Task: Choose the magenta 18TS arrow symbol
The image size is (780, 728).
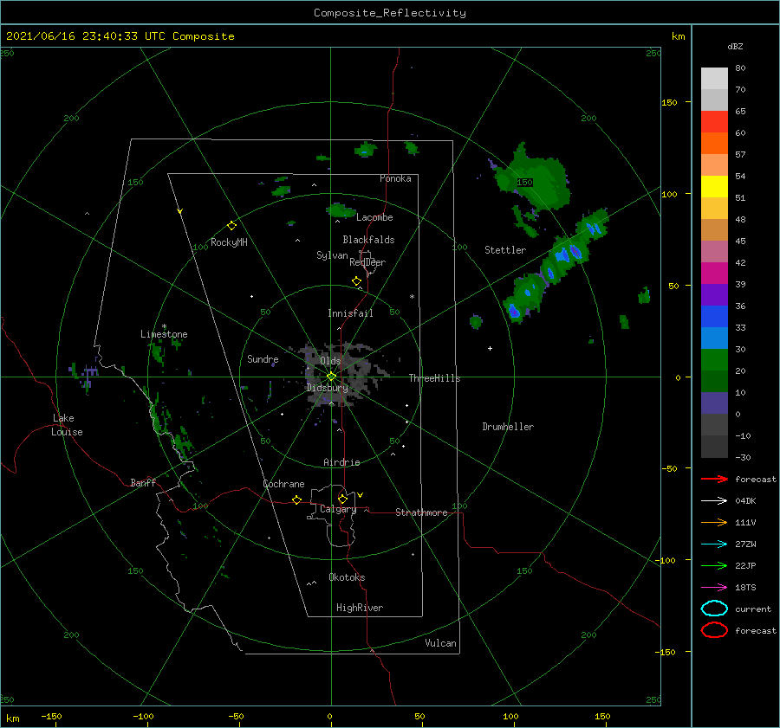Action: [x=714, y=588]
